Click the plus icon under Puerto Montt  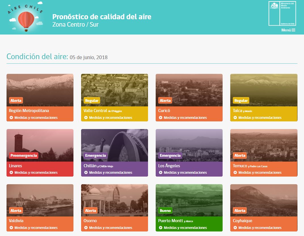click(161, 228)
